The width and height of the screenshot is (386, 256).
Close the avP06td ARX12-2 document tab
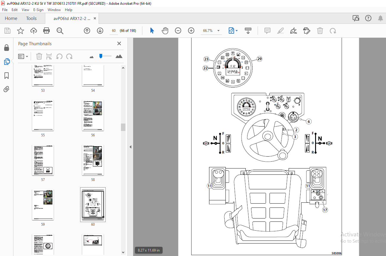95,18
